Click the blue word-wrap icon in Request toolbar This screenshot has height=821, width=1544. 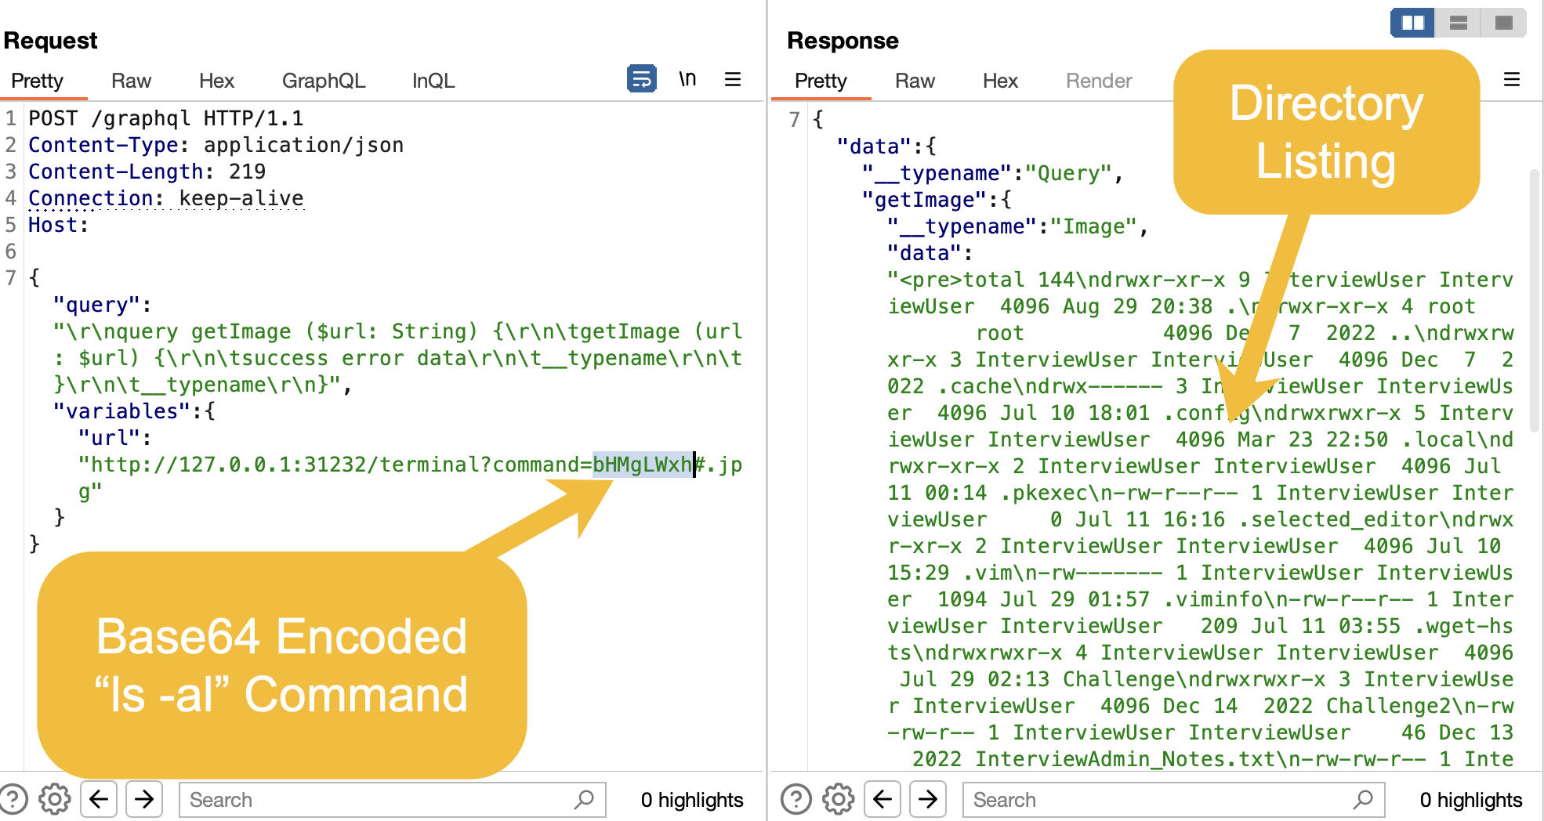click(x=641, y=79)
